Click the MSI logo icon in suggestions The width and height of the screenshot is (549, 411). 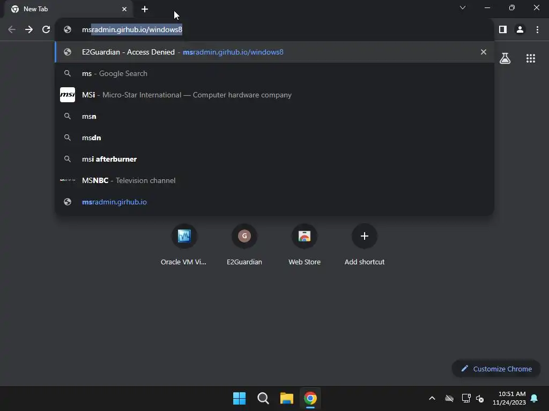pyautogui.click(x=68, y=95)
